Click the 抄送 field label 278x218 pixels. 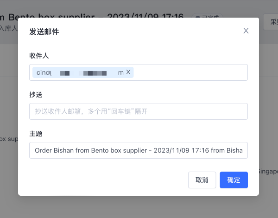tap(36, 95)
